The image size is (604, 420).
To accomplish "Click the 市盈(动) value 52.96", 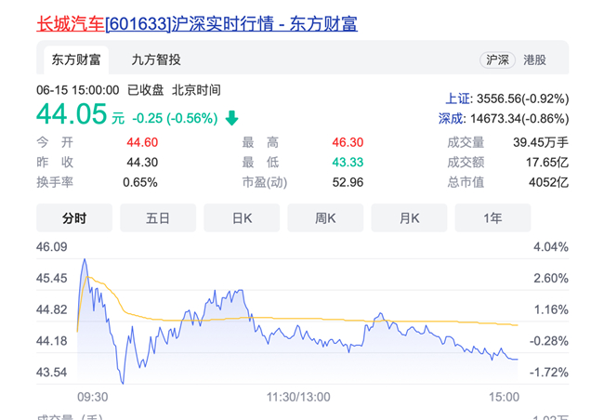I will pos(348,182).
